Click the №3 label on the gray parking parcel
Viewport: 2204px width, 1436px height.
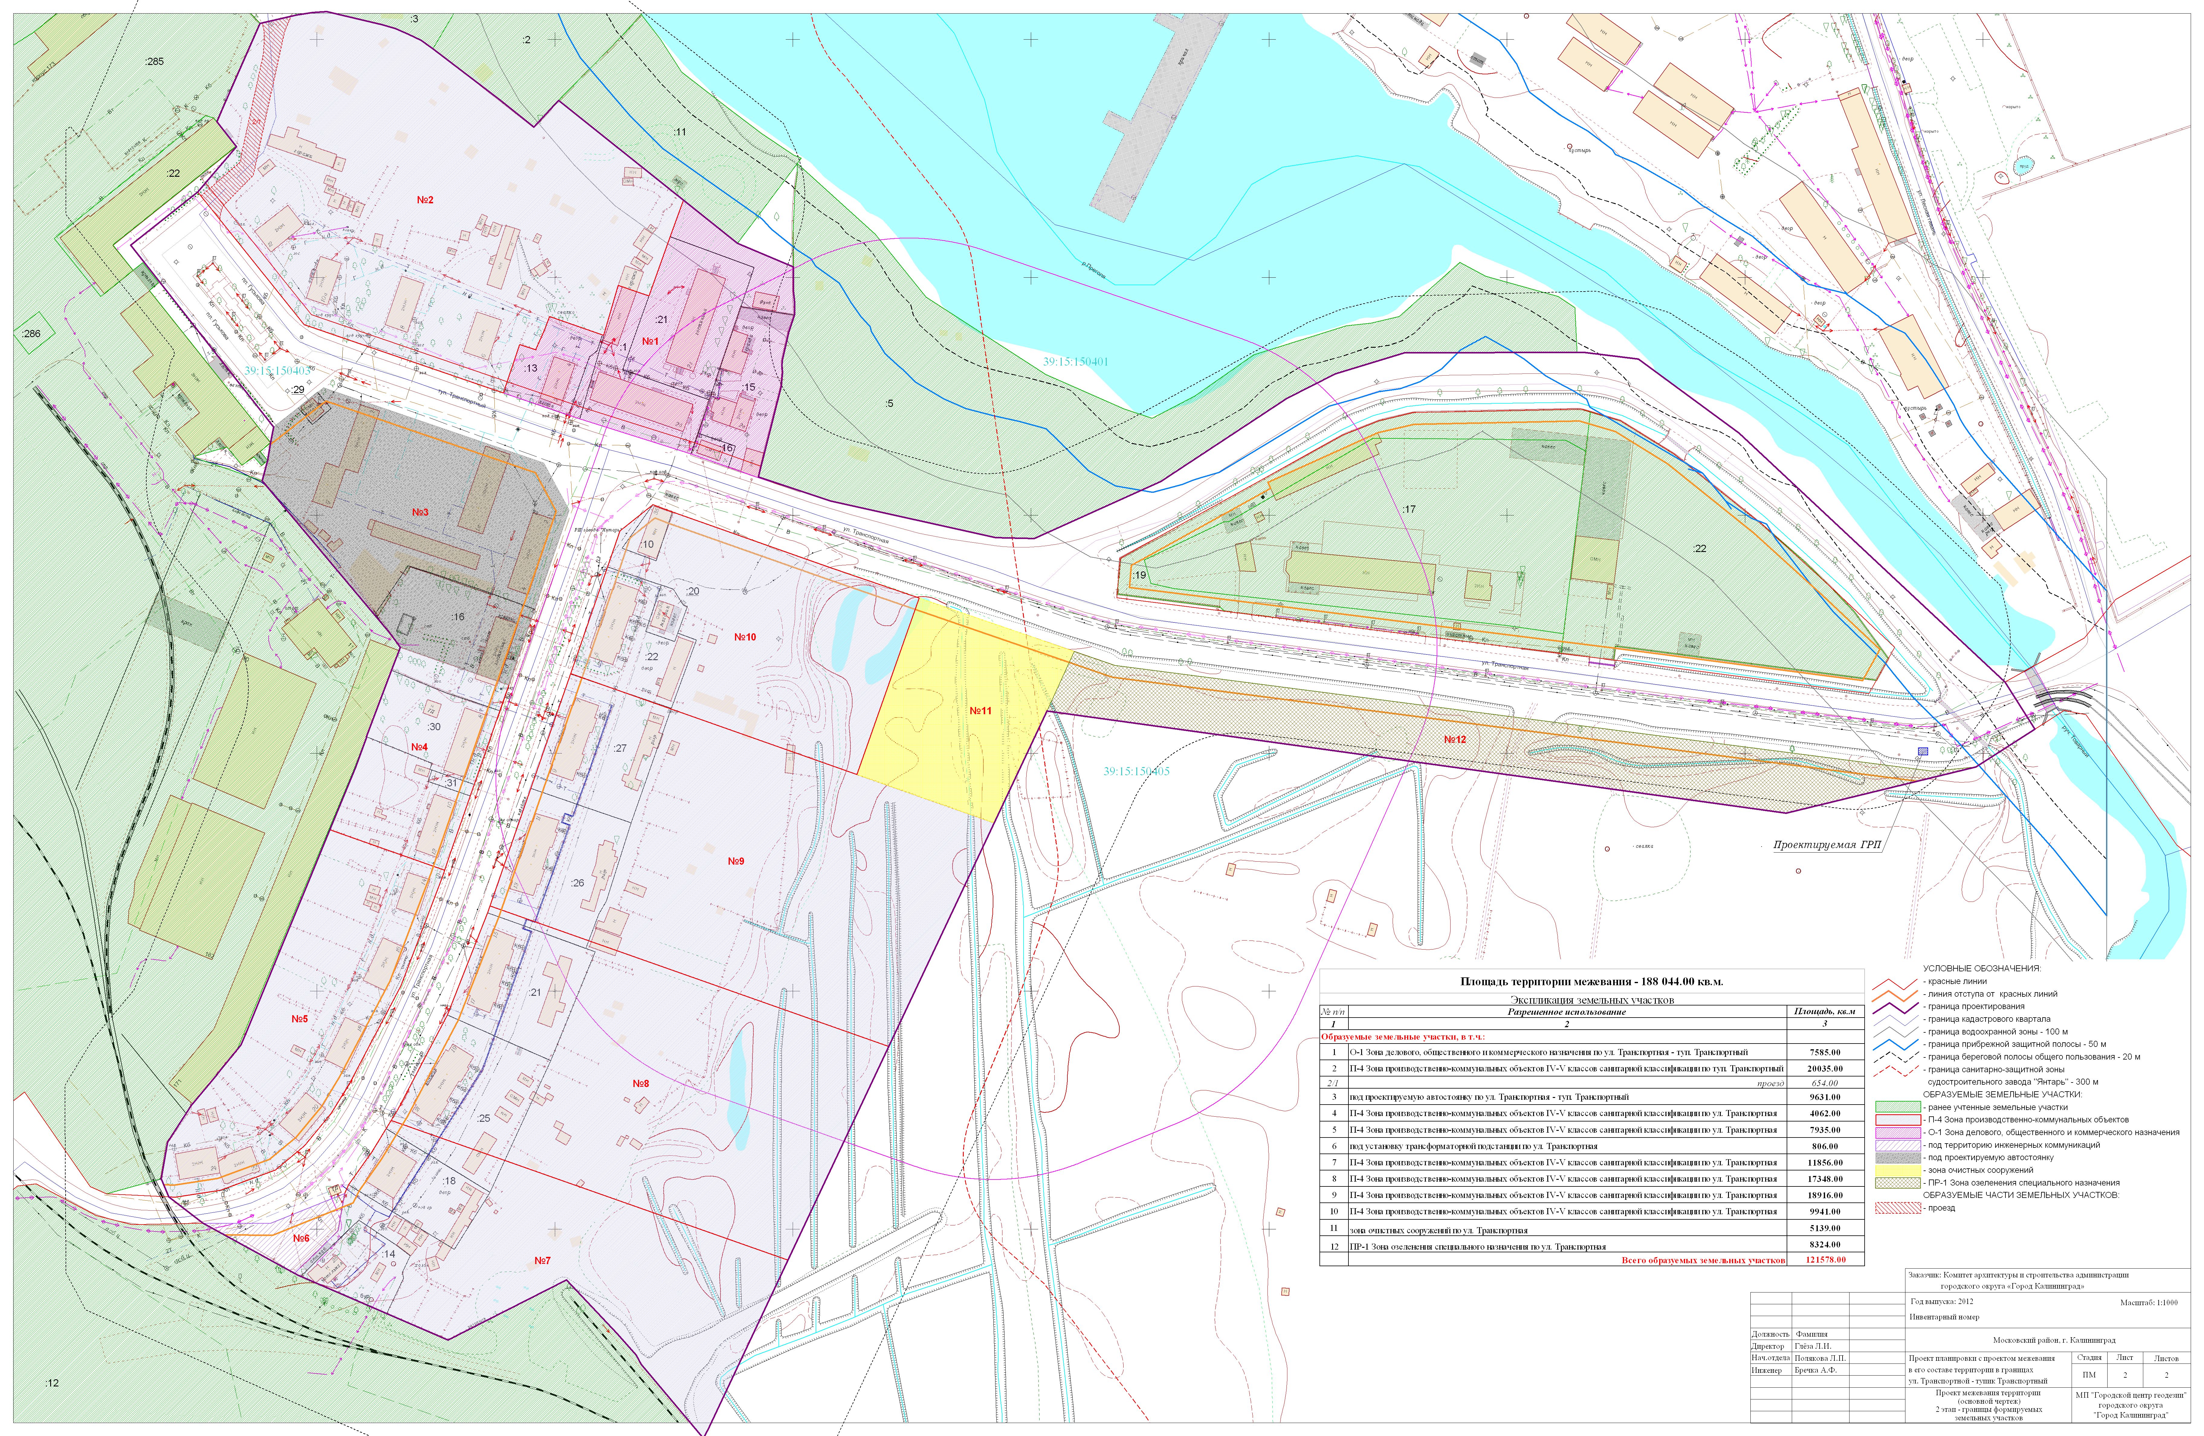(420, 512)
